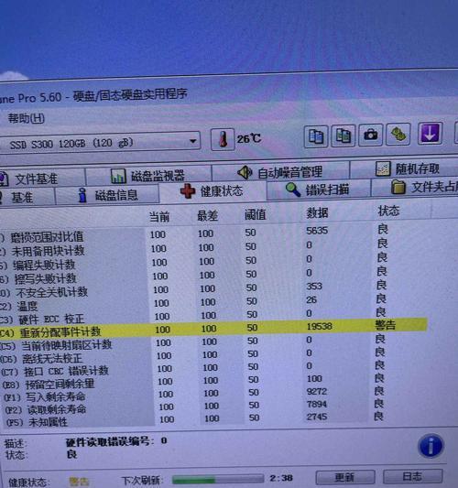The width and height of the screenshot is (458, 488).
Task: Switch to the 磁盘信息 tab
Action: pos(107,195)
